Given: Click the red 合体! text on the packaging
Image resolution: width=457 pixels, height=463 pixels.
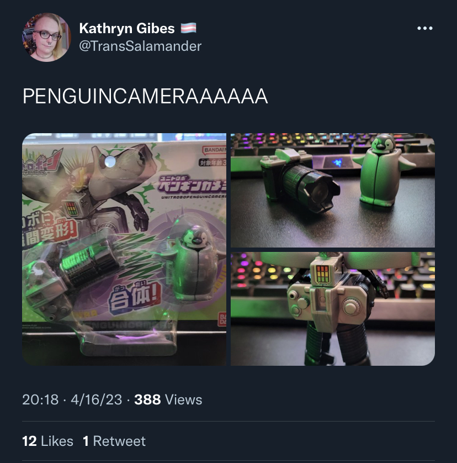Looking at the screenshot, I should 135,297.
